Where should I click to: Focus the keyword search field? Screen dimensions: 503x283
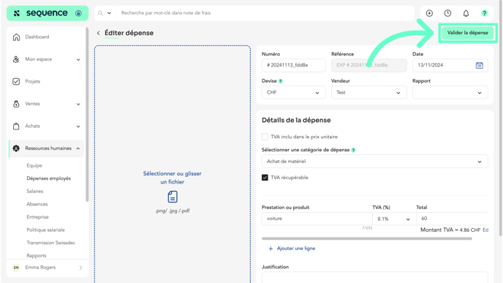pyautogui.click(x=265, y=13)
